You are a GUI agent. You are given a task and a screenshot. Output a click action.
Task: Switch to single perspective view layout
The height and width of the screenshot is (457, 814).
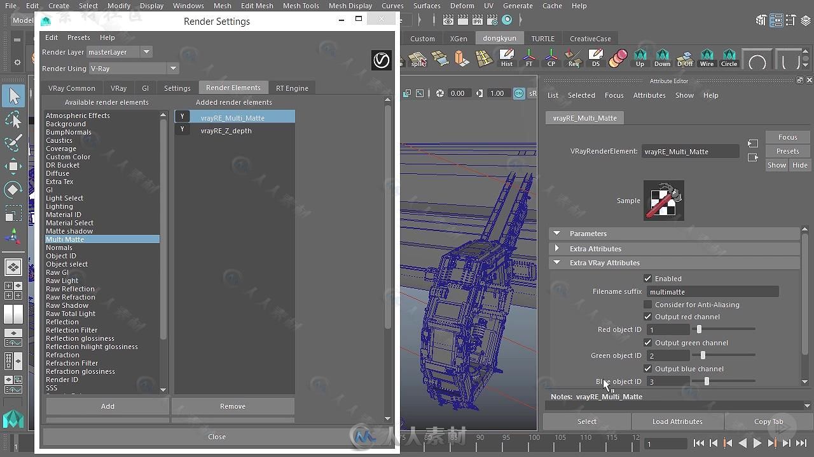click(13, 267)
